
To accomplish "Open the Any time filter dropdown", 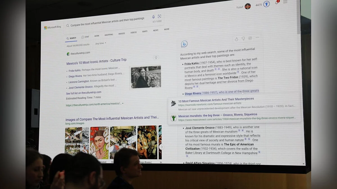I will pyautogui.click(x=101, y=43).
